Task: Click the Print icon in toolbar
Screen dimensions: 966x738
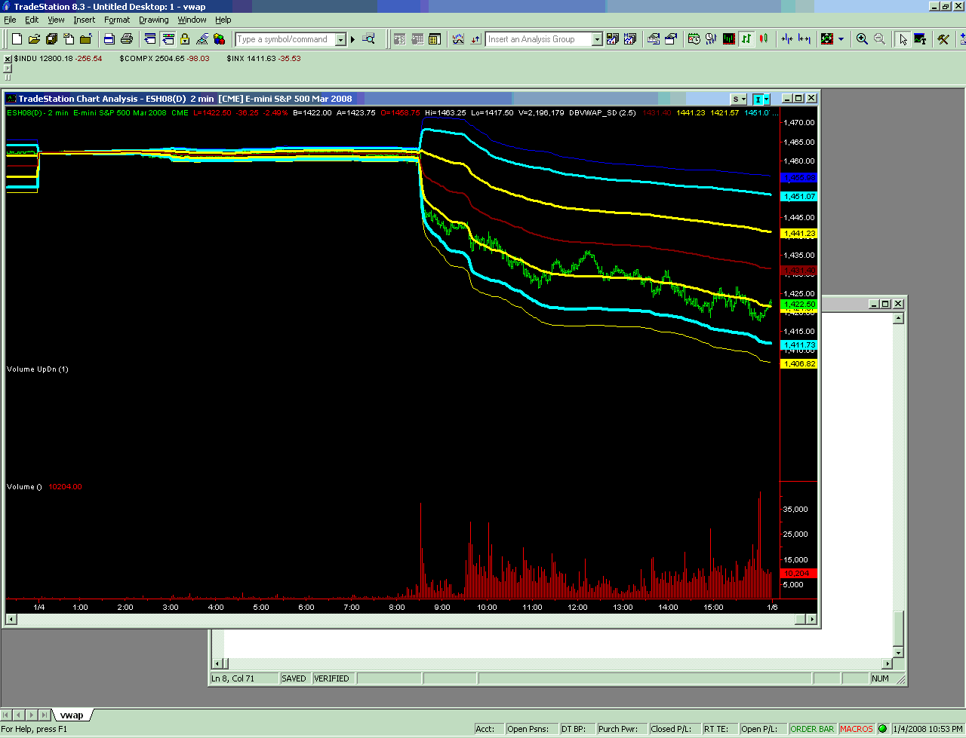Action: click(127, 39)
